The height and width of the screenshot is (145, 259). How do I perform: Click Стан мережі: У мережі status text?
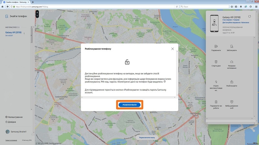click(x=231, y=20)
